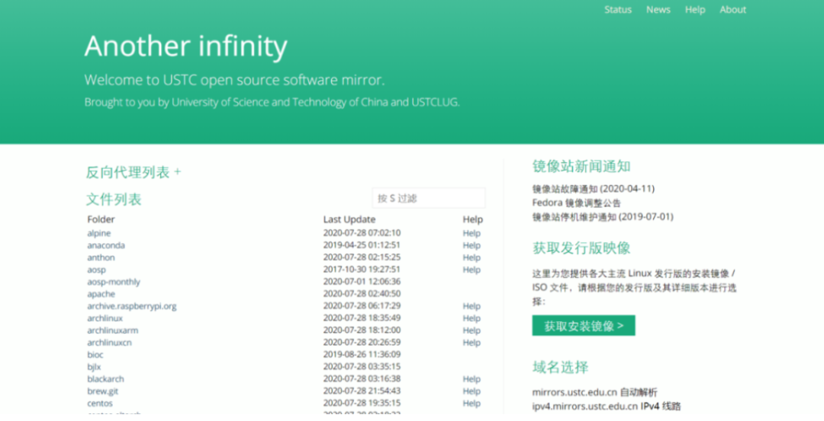824x421 pixels.
Task: Click the Last Update column header
Action: [349, 219]
